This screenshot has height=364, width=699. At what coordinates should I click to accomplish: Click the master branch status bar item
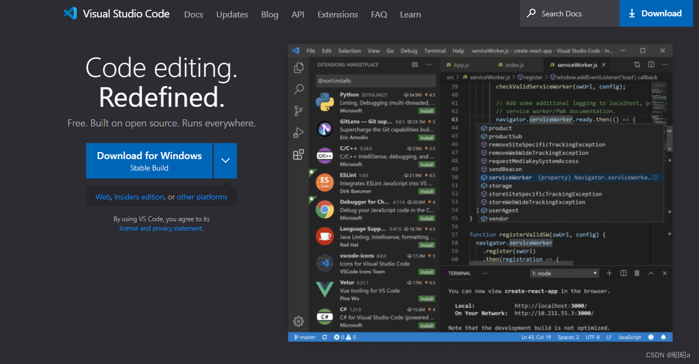pyautogui.click(x=305, y=337)
